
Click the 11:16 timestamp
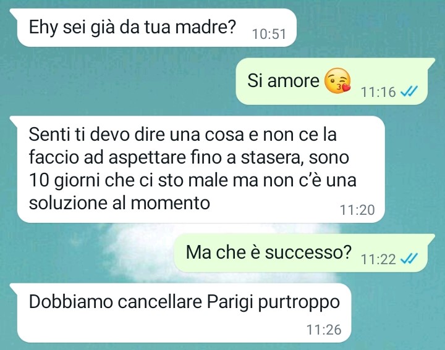point(378,92)
